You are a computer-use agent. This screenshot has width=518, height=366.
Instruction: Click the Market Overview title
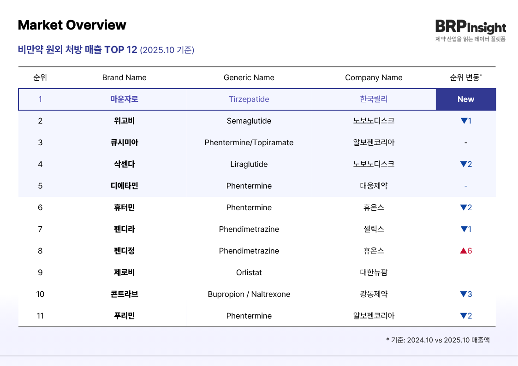click(72, 25)
